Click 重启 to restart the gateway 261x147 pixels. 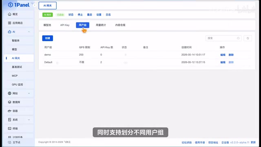[x=90, y=15]
